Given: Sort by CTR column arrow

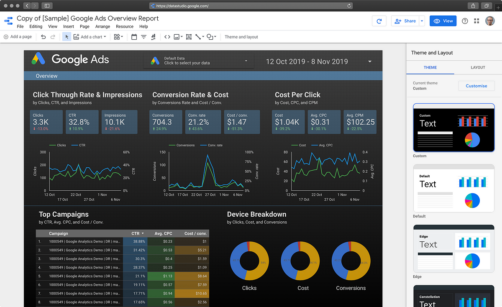Looking at the screenshot, I should pyautogui.click(x=143, y=233).
